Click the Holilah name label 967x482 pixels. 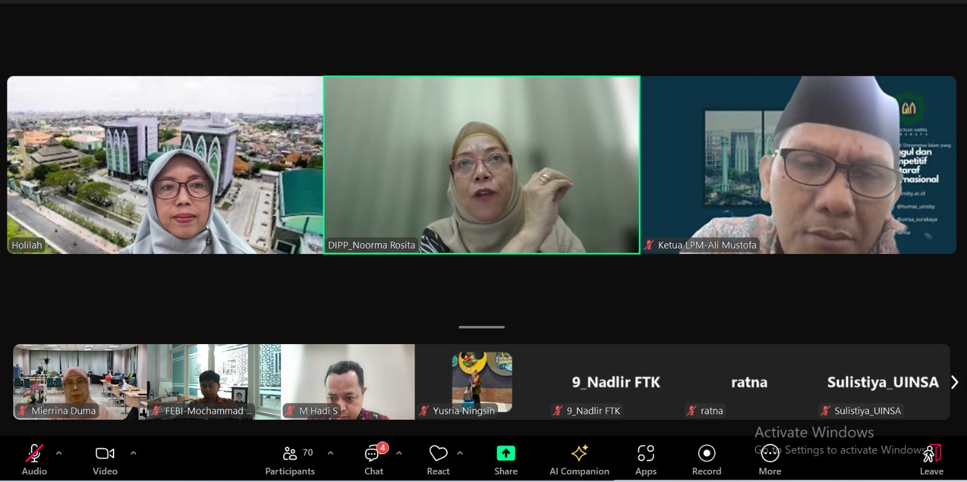[x=27, y=245]
